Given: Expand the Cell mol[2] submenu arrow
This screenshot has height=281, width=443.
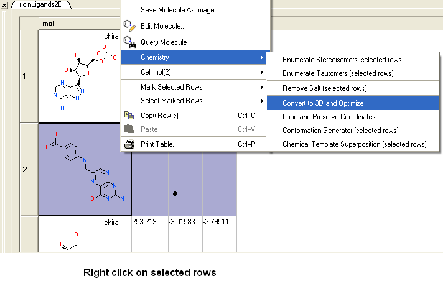Looking at the screenshot, I should 261,73.
